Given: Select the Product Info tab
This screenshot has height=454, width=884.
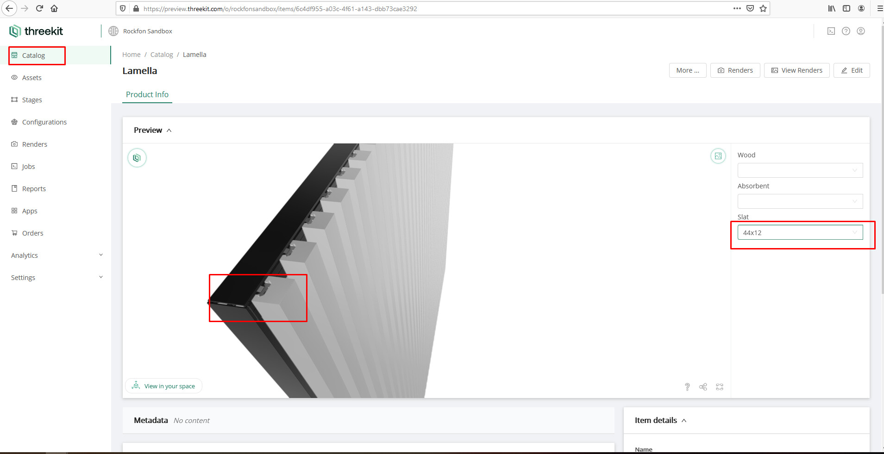Looking at the screenshot, I should point(147,94).
